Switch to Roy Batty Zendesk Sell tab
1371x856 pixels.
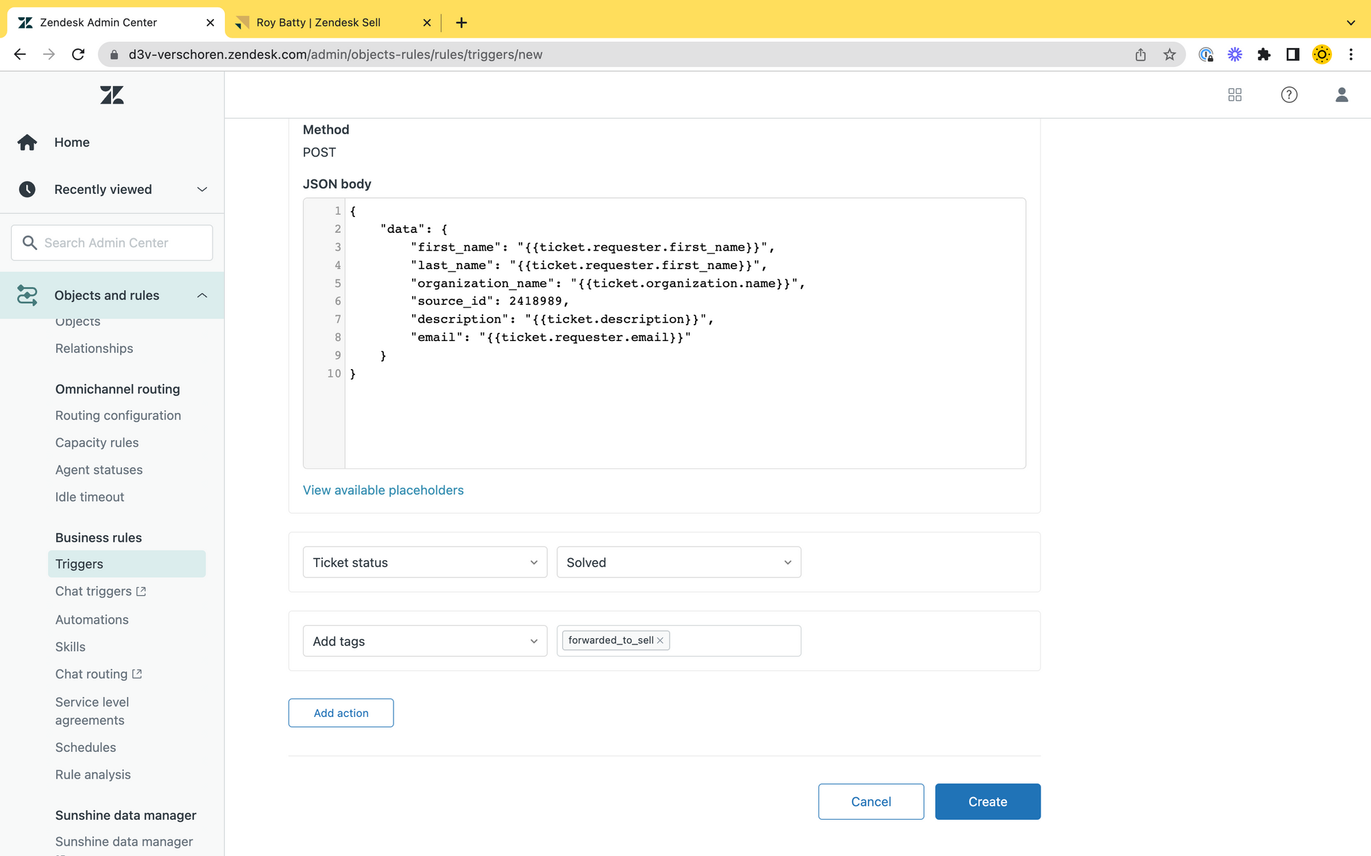319,23
